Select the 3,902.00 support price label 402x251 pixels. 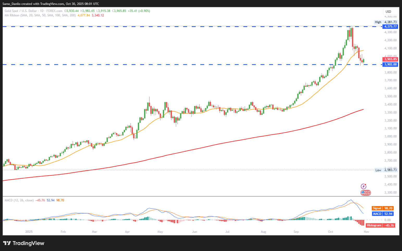click(390, 64)
